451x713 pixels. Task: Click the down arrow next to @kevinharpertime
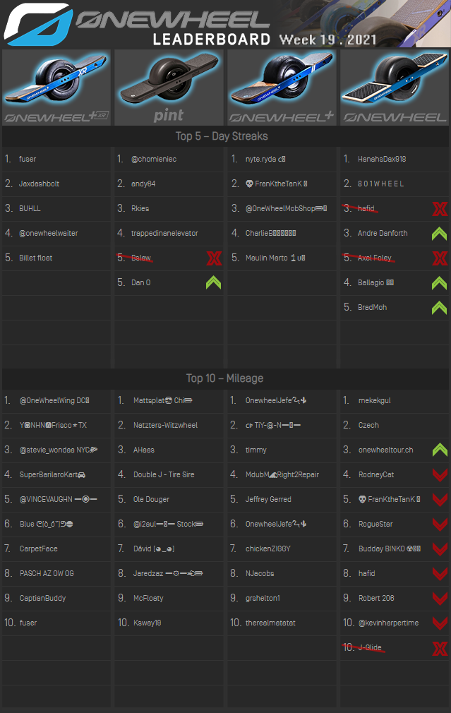pos(439,623)
